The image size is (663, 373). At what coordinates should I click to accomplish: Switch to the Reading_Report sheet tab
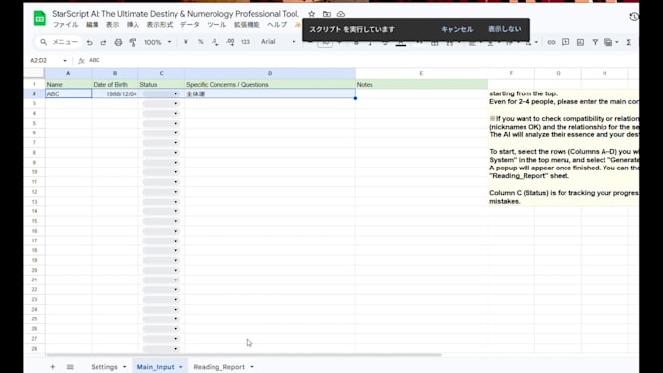(x=219, y=366)
